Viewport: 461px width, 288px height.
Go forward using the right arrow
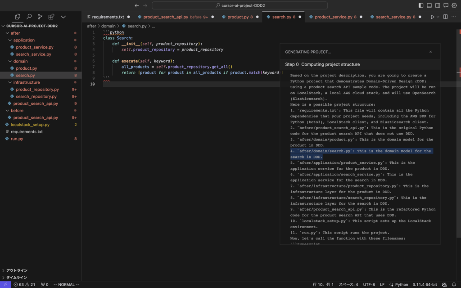pyautogui.click(x=145, y=5)
